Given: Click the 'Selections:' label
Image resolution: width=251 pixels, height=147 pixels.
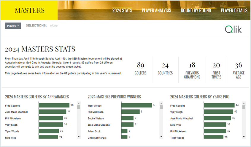Looking at the screenshot, I should pyautogui.click(x=36, y=25).
